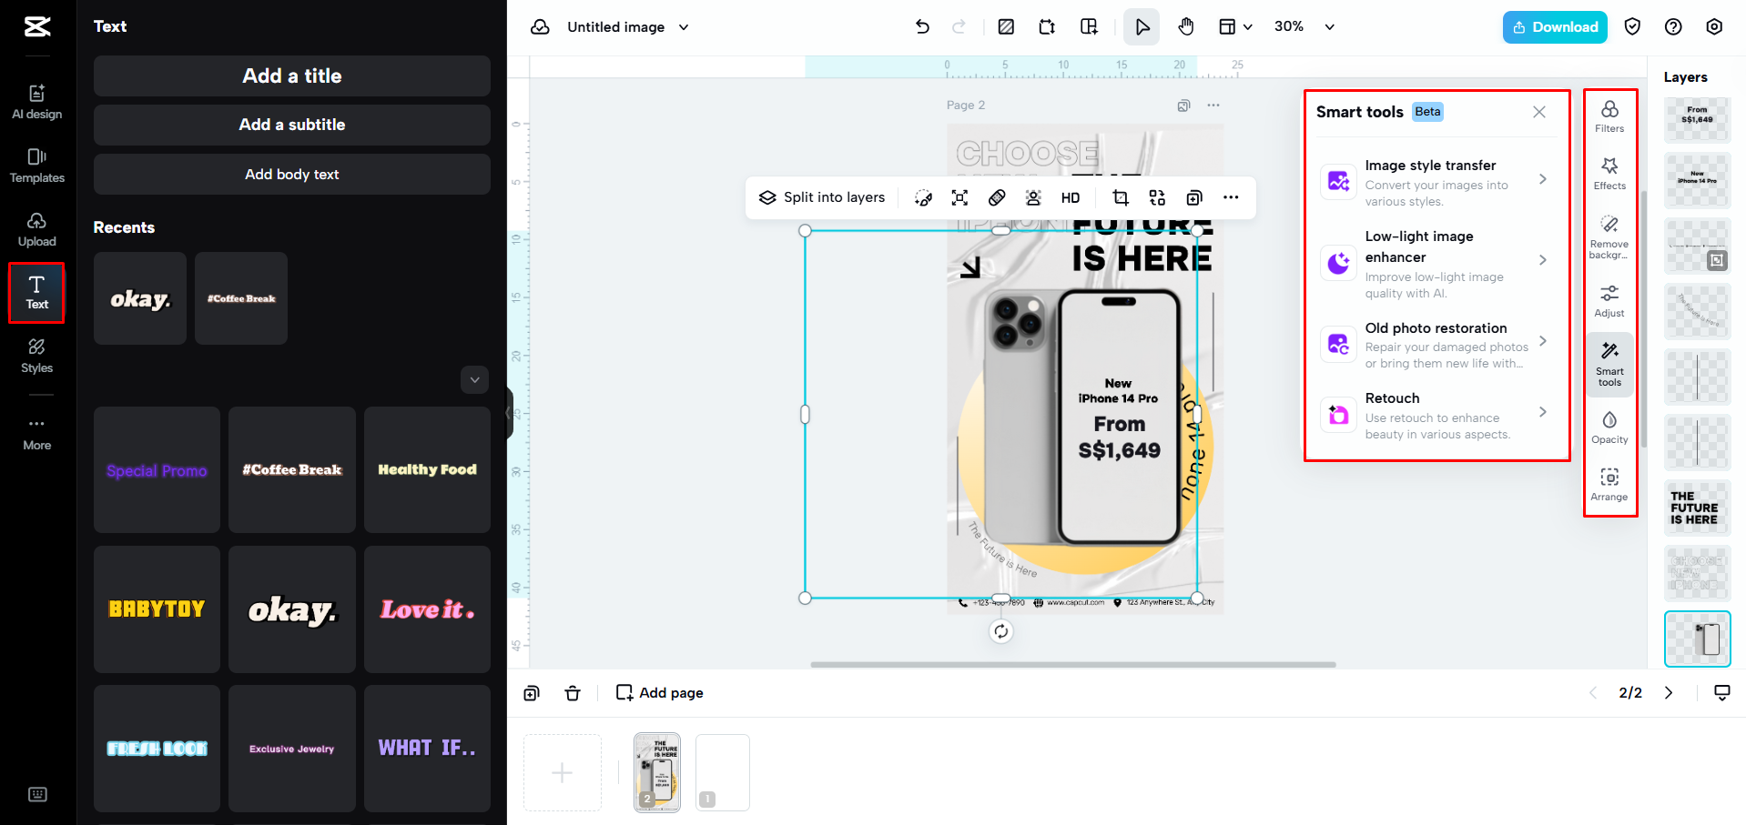Open the Templates sidebar tab
Screen dimensions: 1746x825
tap(37, 166)
